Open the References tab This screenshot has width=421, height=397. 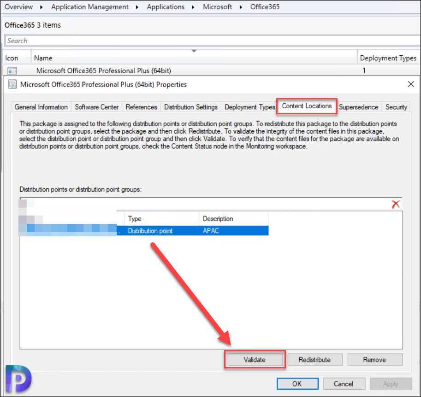click(141, 107)
